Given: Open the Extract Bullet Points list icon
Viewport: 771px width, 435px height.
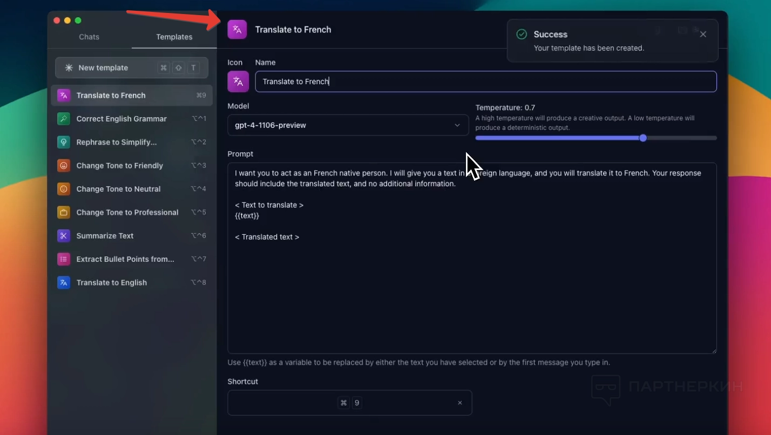Looking at the screenshot, I should [64, 259].
